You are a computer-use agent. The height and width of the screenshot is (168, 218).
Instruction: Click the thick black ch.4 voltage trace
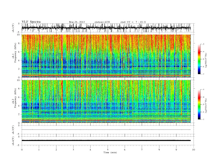coord(106,141)
